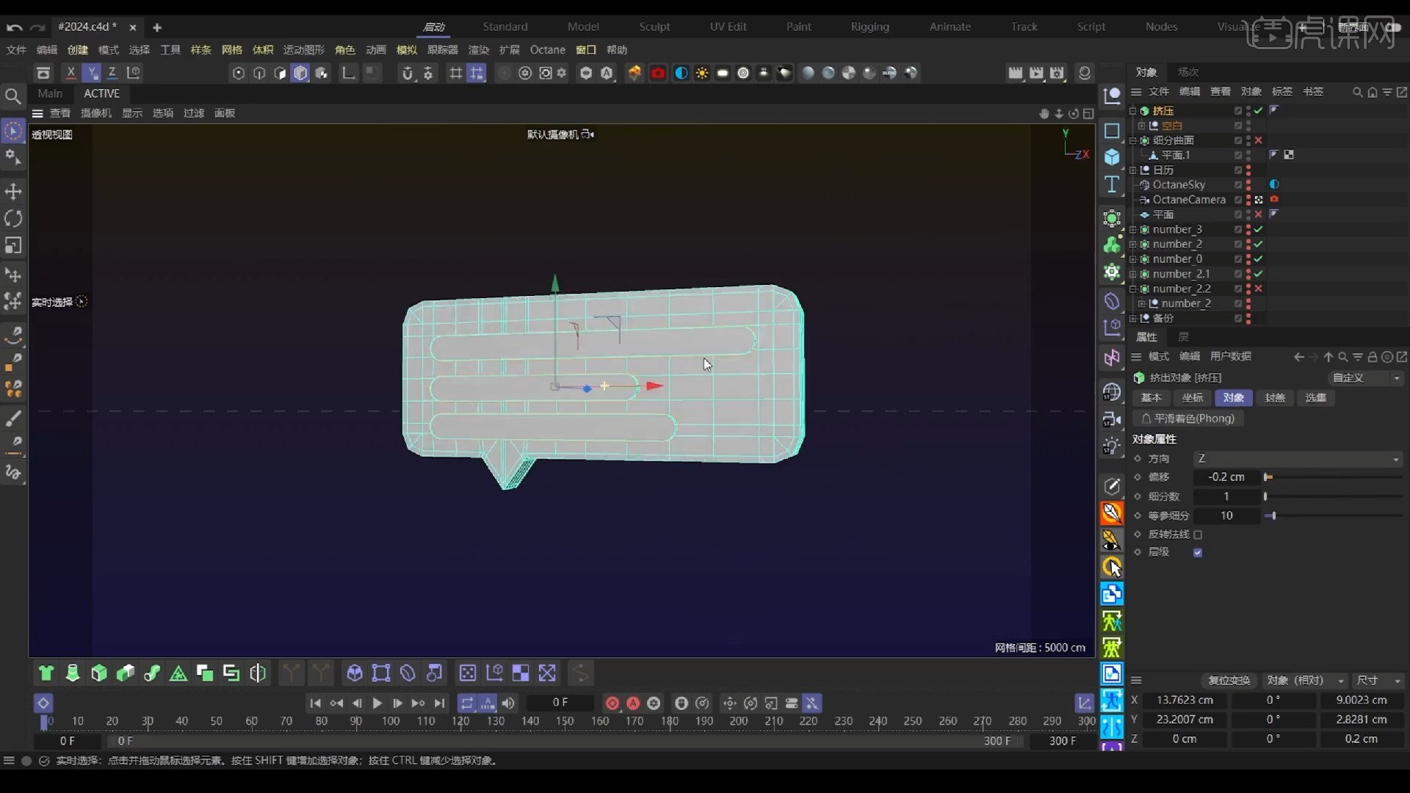This screenshot has width=1410, height=793.
Task: Toggle the Y axis lock
Action: [x=91, y=73]
